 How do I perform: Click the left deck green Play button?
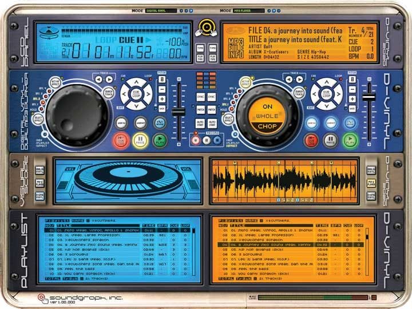160,141
